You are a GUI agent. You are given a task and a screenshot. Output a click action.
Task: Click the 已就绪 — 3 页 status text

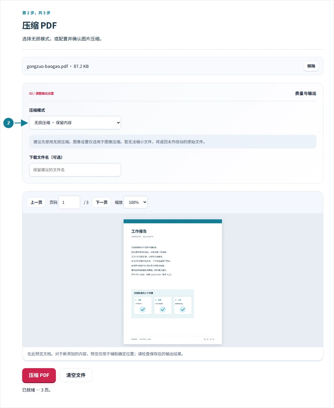point(36,390)
